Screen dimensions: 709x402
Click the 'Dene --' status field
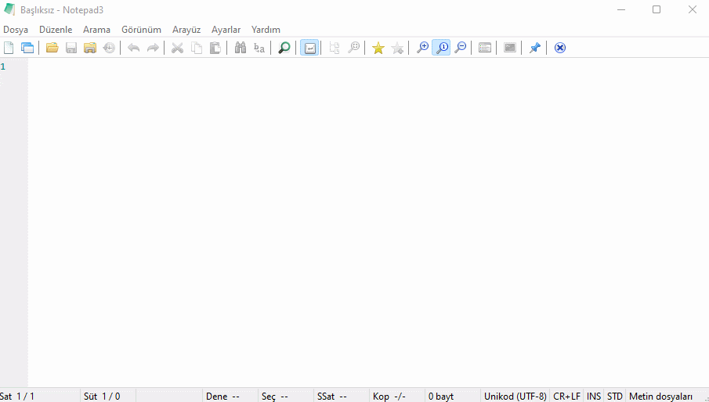(x=230, y=397)
